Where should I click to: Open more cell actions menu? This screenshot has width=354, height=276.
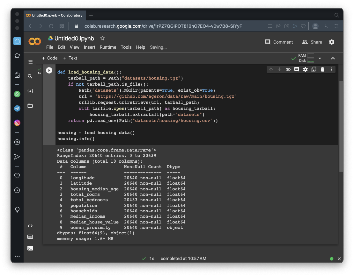[x=331, y=69]
